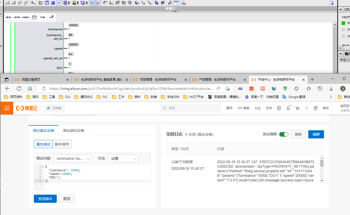Click 清屏 to clear the log view

tap(316, 134)
